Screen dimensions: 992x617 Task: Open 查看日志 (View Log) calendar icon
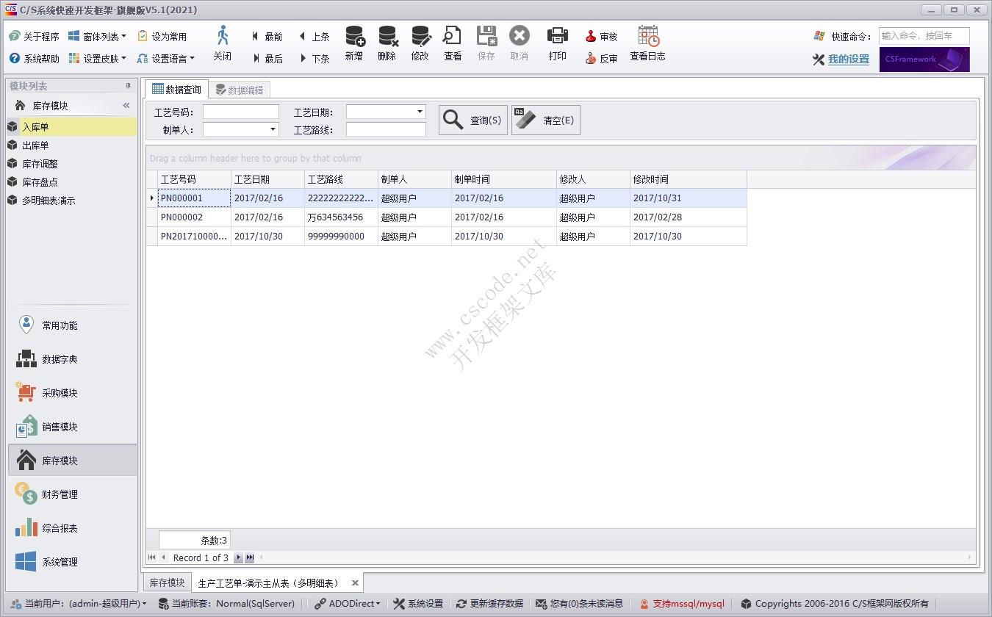click(x=647, y=43)
